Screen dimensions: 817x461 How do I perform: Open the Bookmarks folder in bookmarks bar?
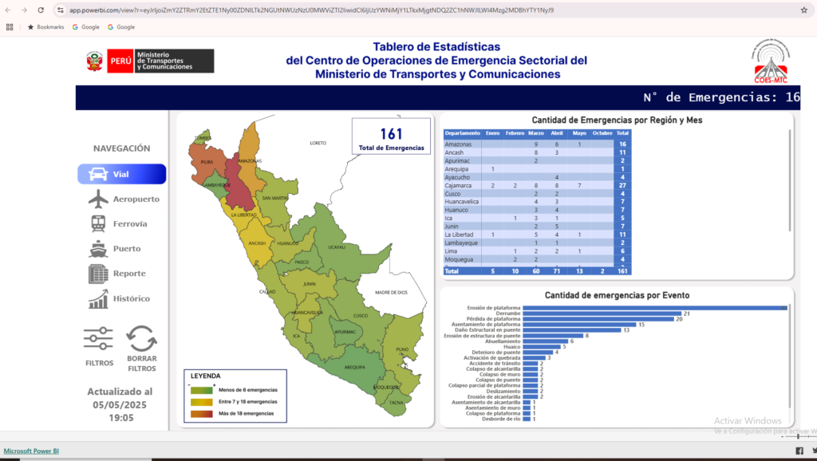45,27
